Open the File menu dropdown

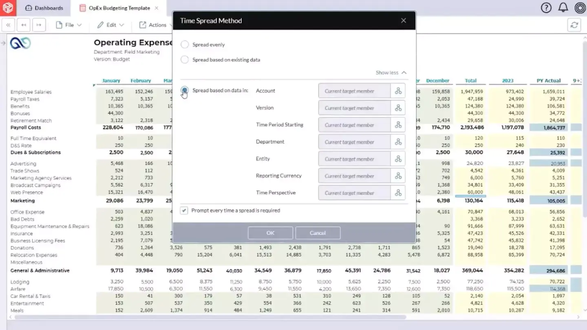[68, 25]
